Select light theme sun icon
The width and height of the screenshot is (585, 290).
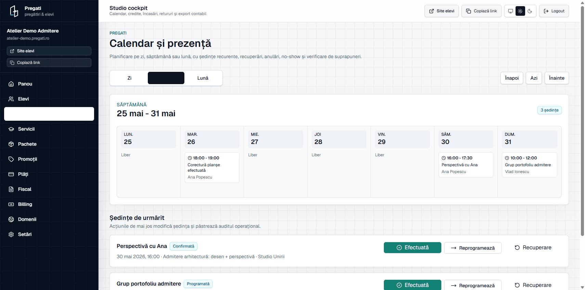coord(520,11)
